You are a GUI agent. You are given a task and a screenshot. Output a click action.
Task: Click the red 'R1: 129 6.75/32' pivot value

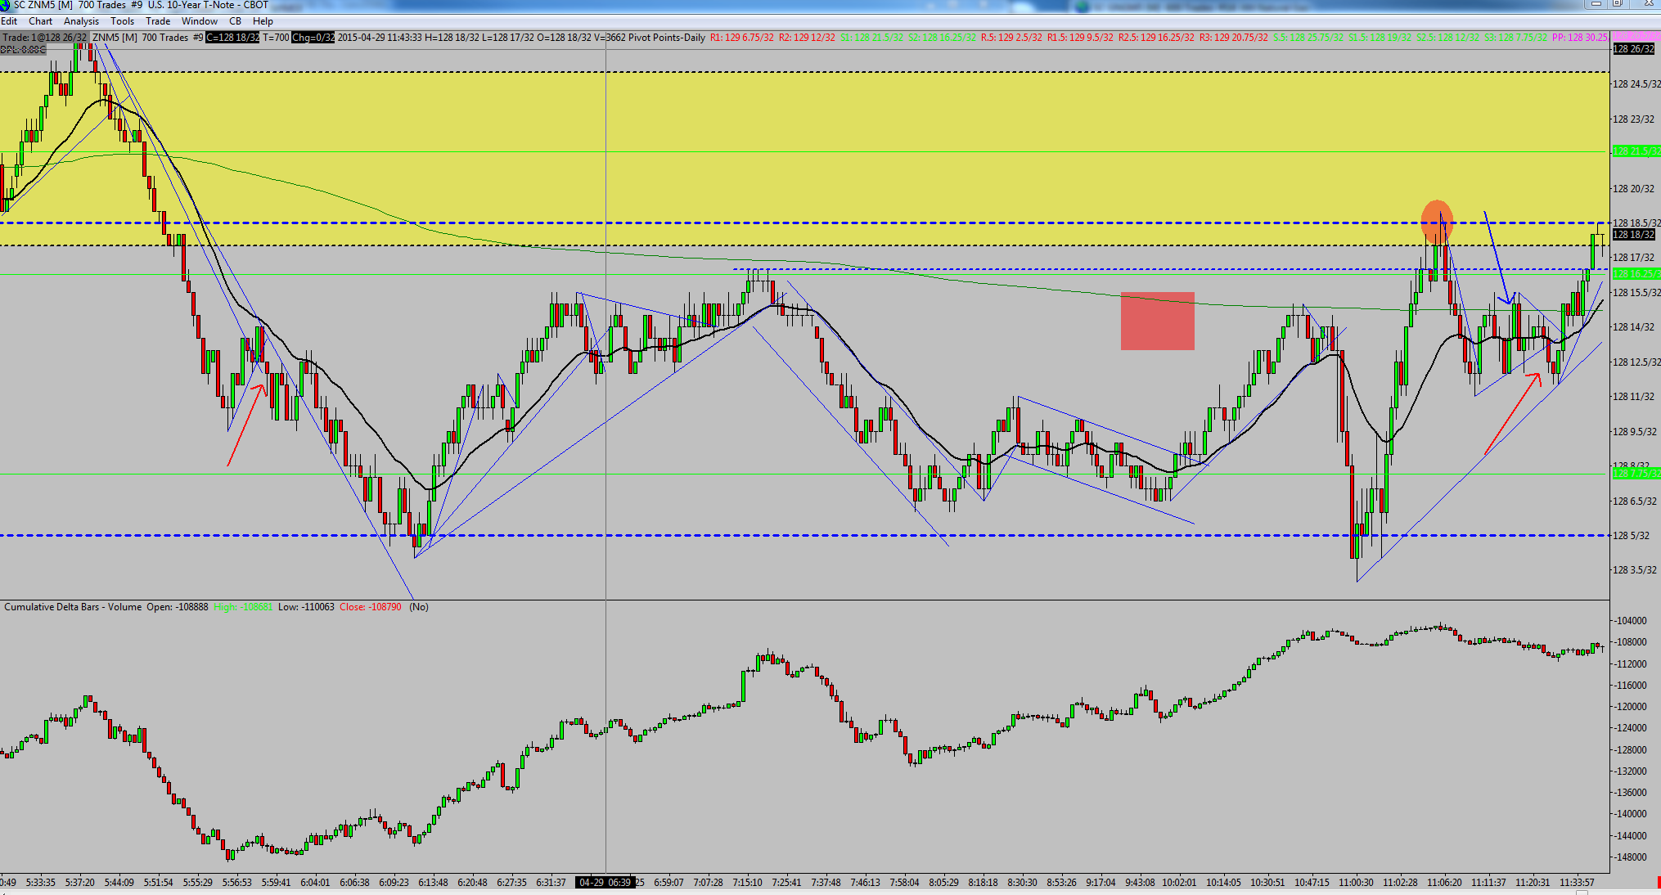(x=742, y=38)
